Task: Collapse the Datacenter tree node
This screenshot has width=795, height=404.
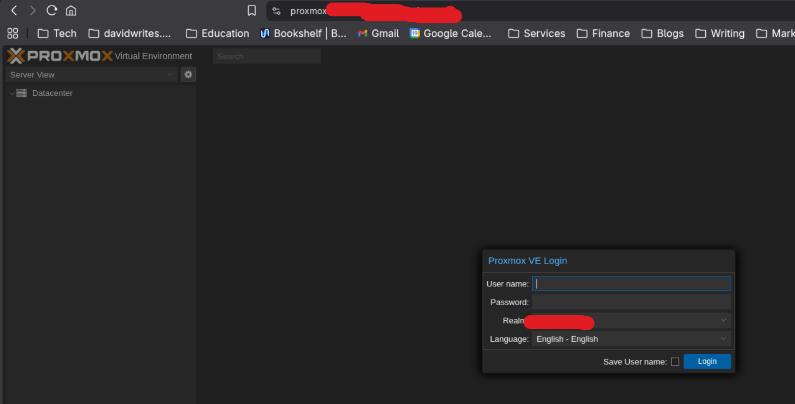Action: tap(12, 94)
